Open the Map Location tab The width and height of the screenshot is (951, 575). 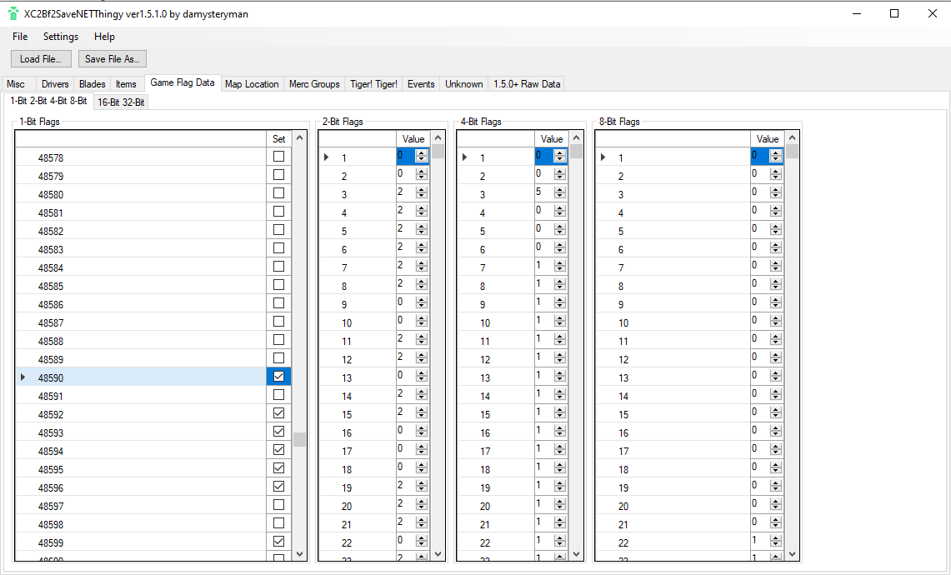coord(252,83)
